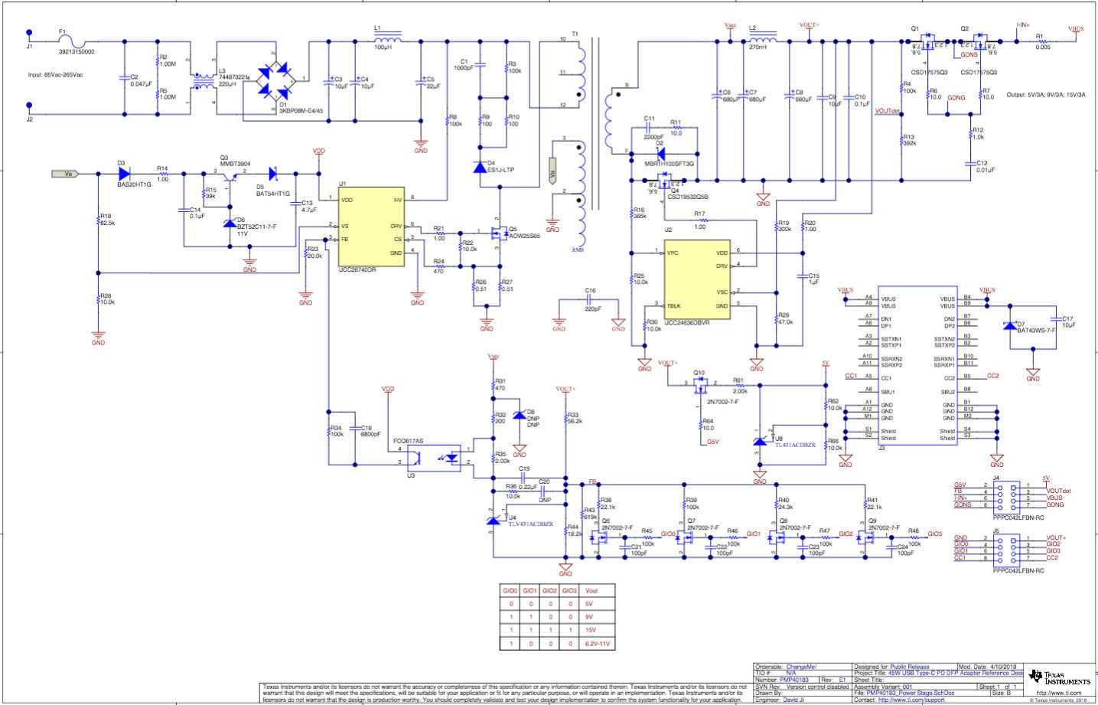Select the D3 BAS20HT1G diode symbol

[123, 175]
